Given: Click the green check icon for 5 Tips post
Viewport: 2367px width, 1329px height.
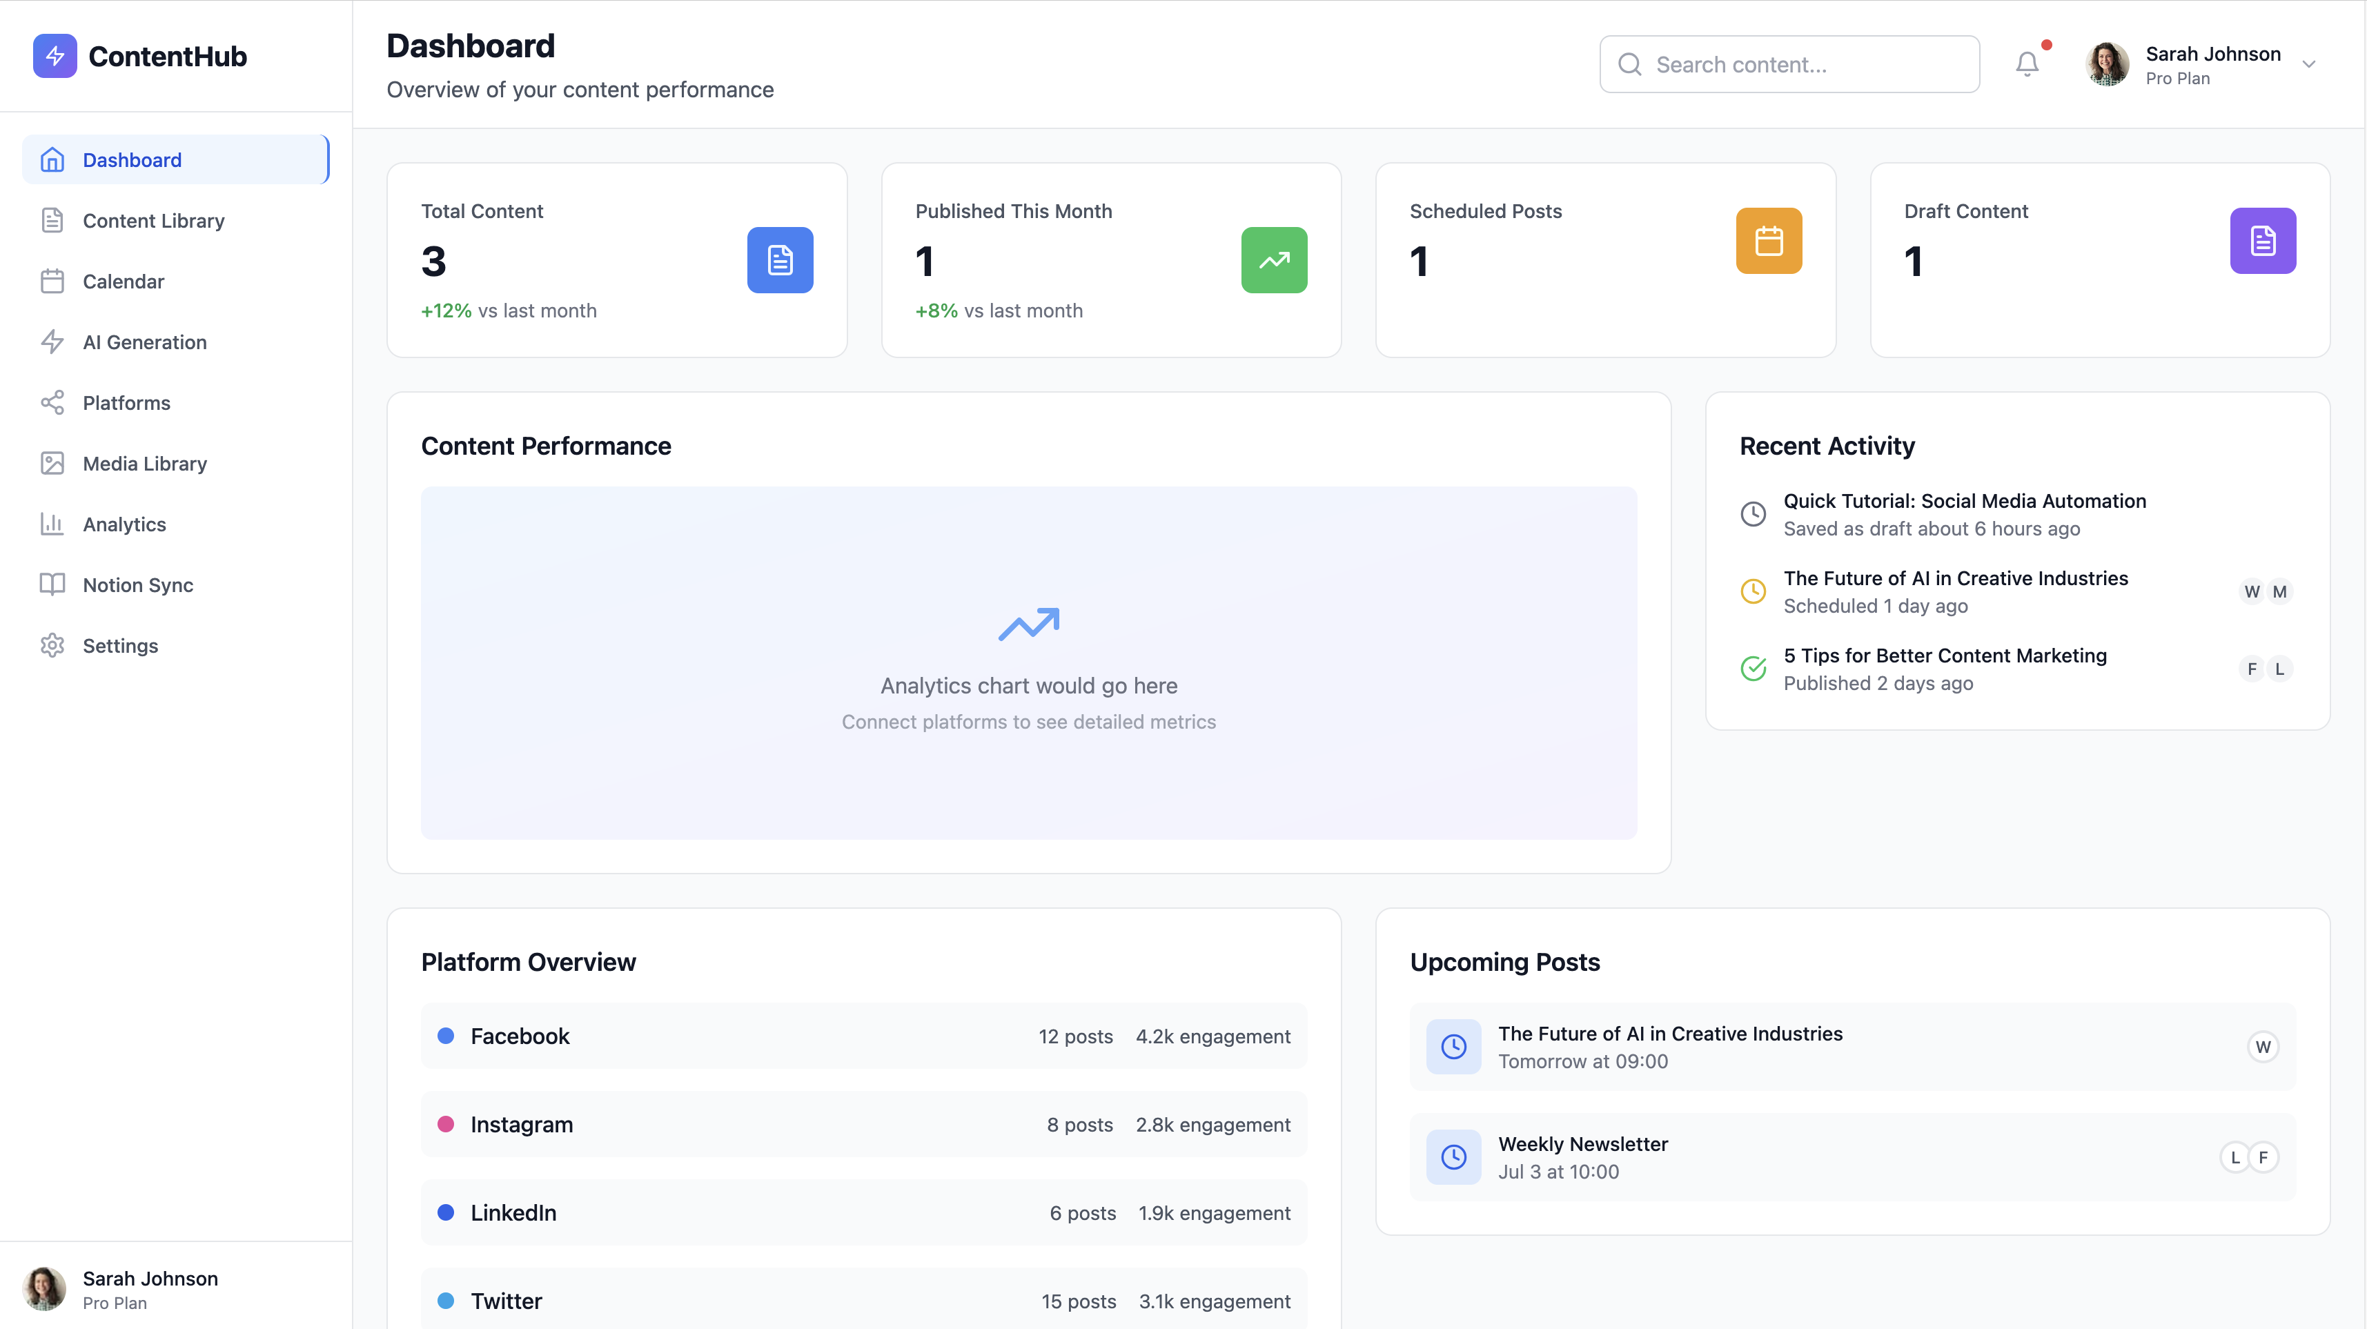Looking at the screenshot, I should [x=1754, y=668].
